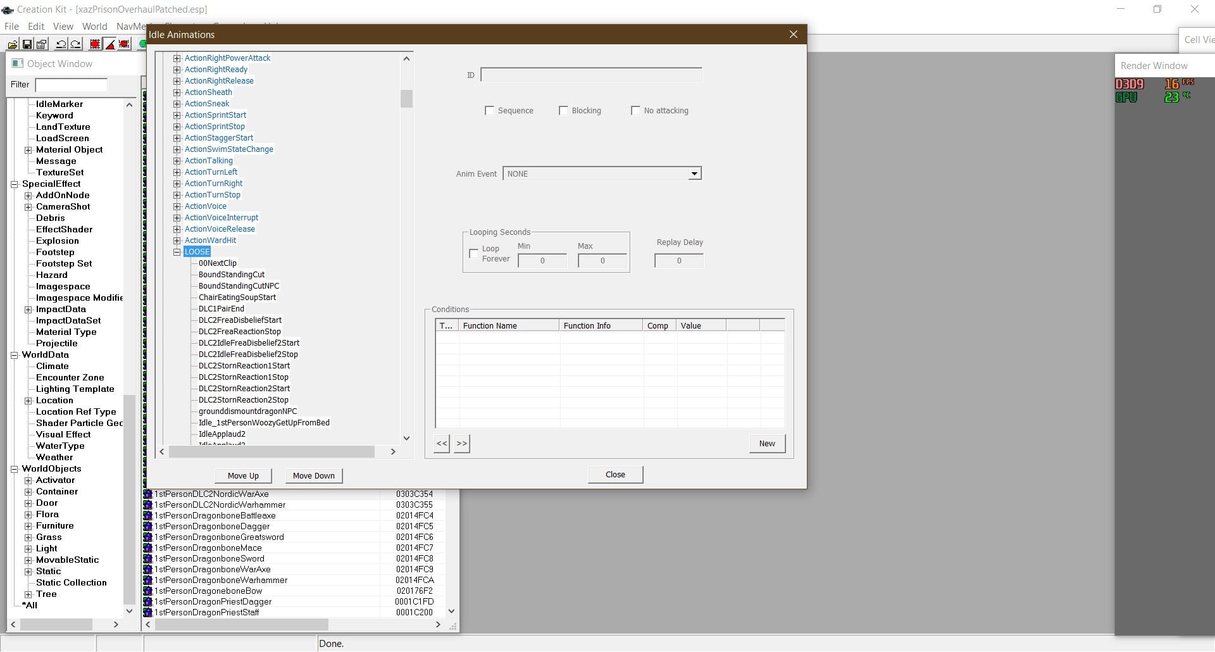Click icon beside 1stPersonDLC2NordicWarAxe row

coord(148,494)
